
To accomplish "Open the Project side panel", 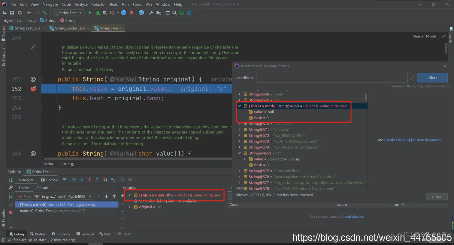I will coord(4,33).
